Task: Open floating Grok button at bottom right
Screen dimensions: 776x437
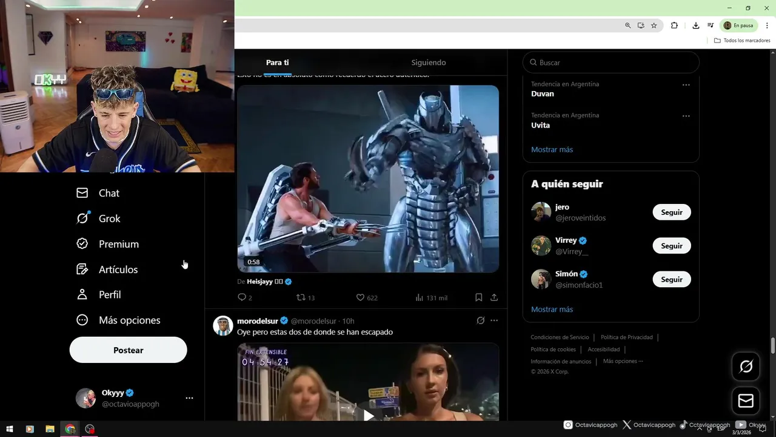Action: (x=746, y=367)
